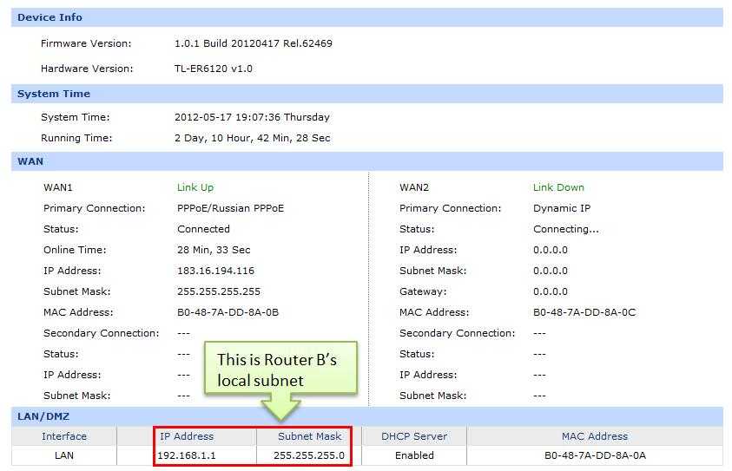
Task: Select LAN MAC address B0-48-7A-DD-8A-0A
Action: 595,455
